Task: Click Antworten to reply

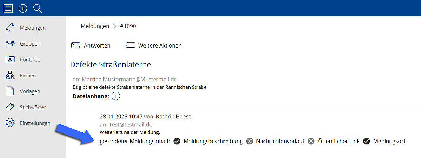Action: [x=91, y=46]
